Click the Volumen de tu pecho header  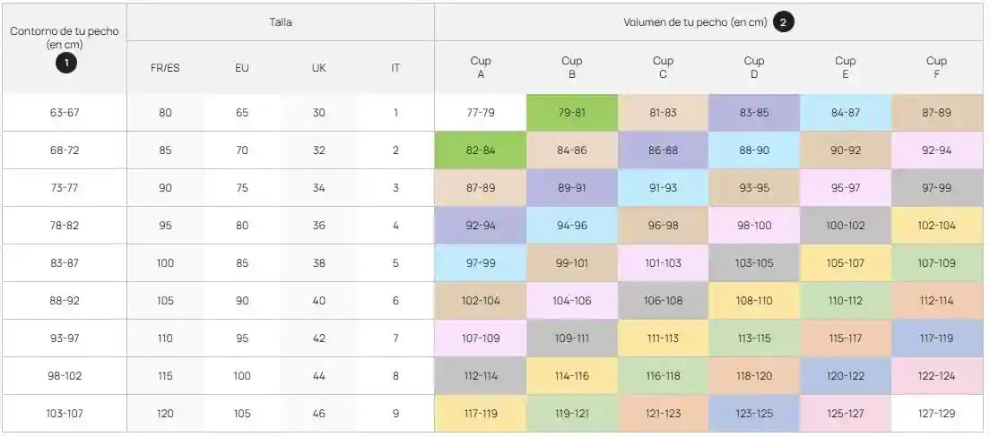[x=695, y=23]
